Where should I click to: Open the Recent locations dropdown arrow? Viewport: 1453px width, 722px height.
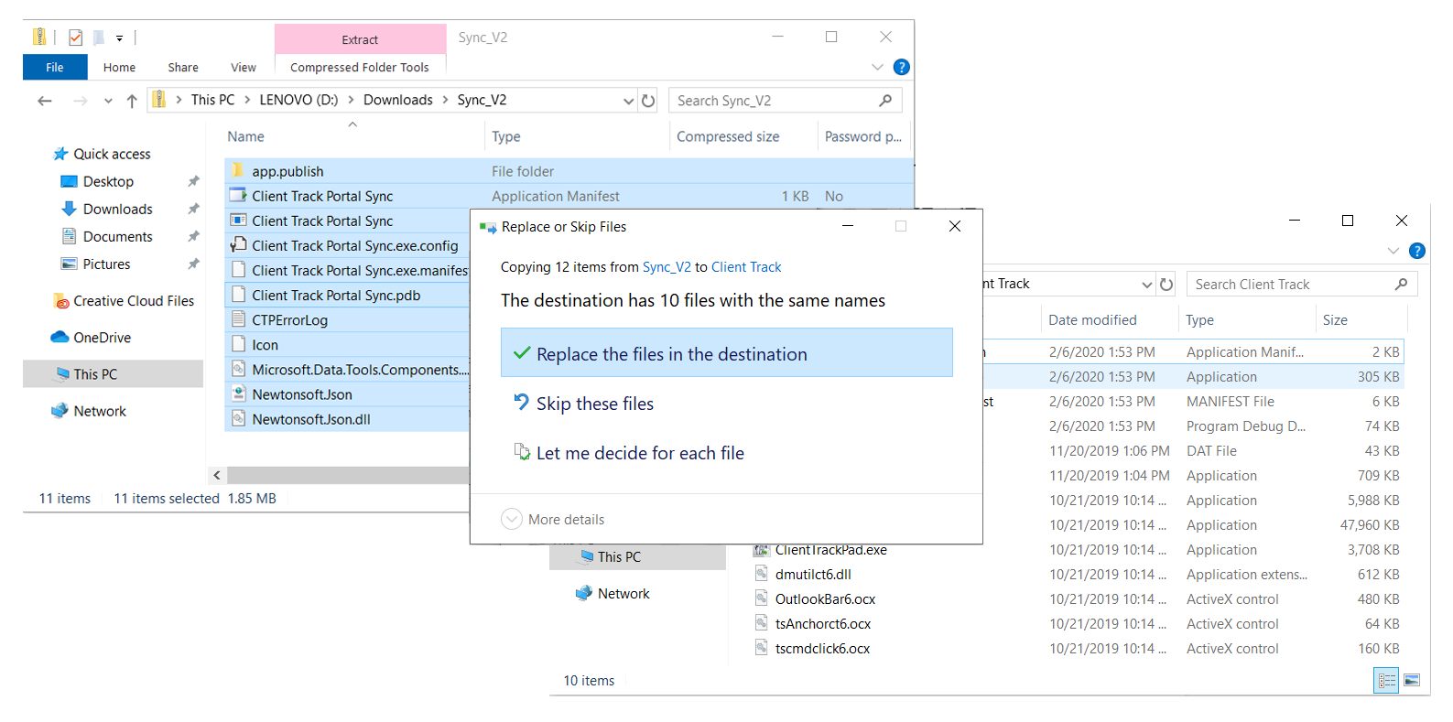[x=108, y=101]
